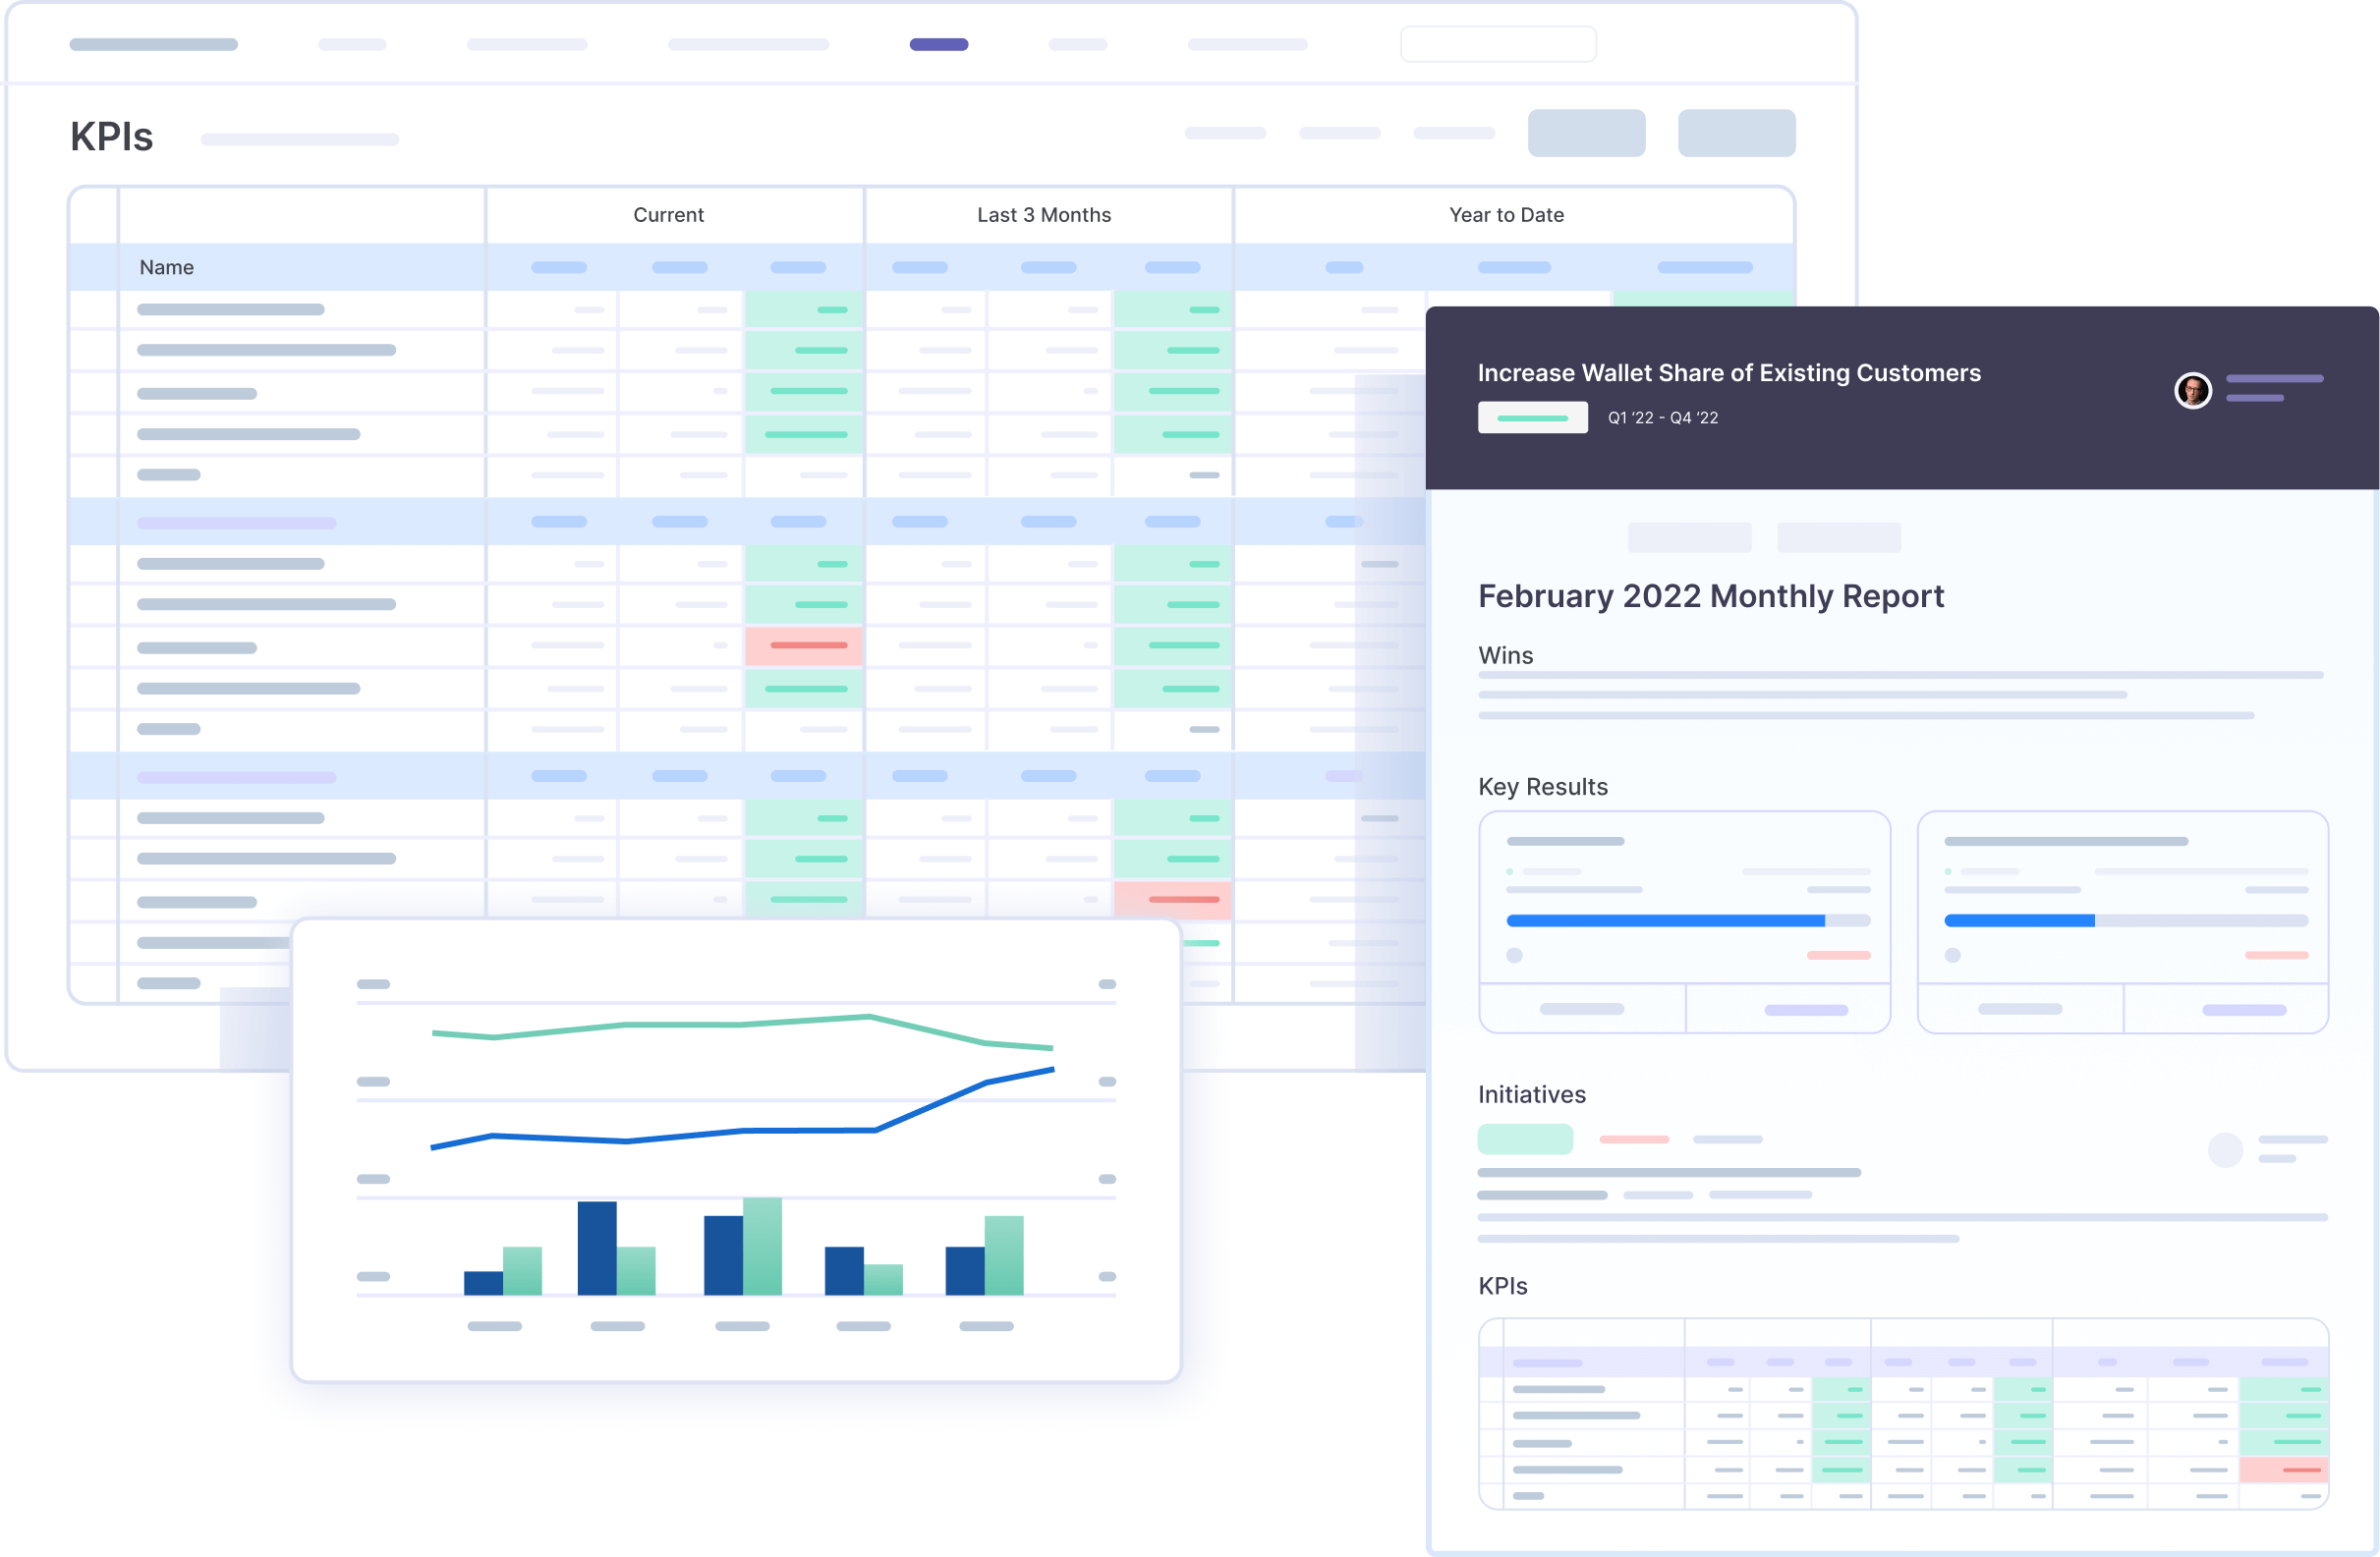Toggle the green on-track status pill under the goal title
This screenshot has height=1557, width=2380.
(x=1533, y=417)
